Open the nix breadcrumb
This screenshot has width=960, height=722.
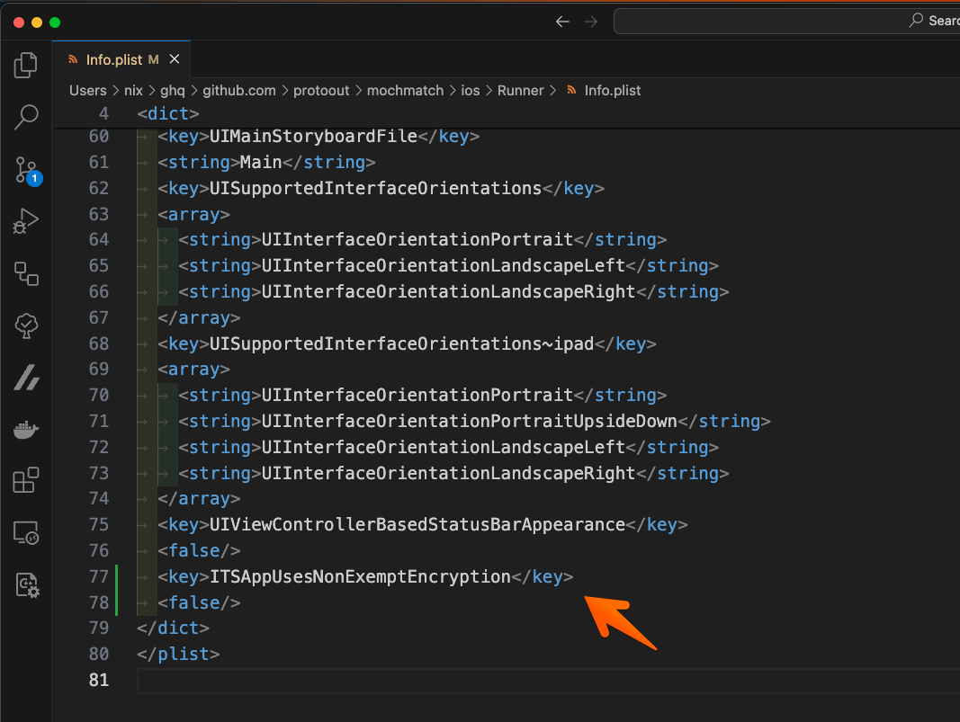point(133,91)
